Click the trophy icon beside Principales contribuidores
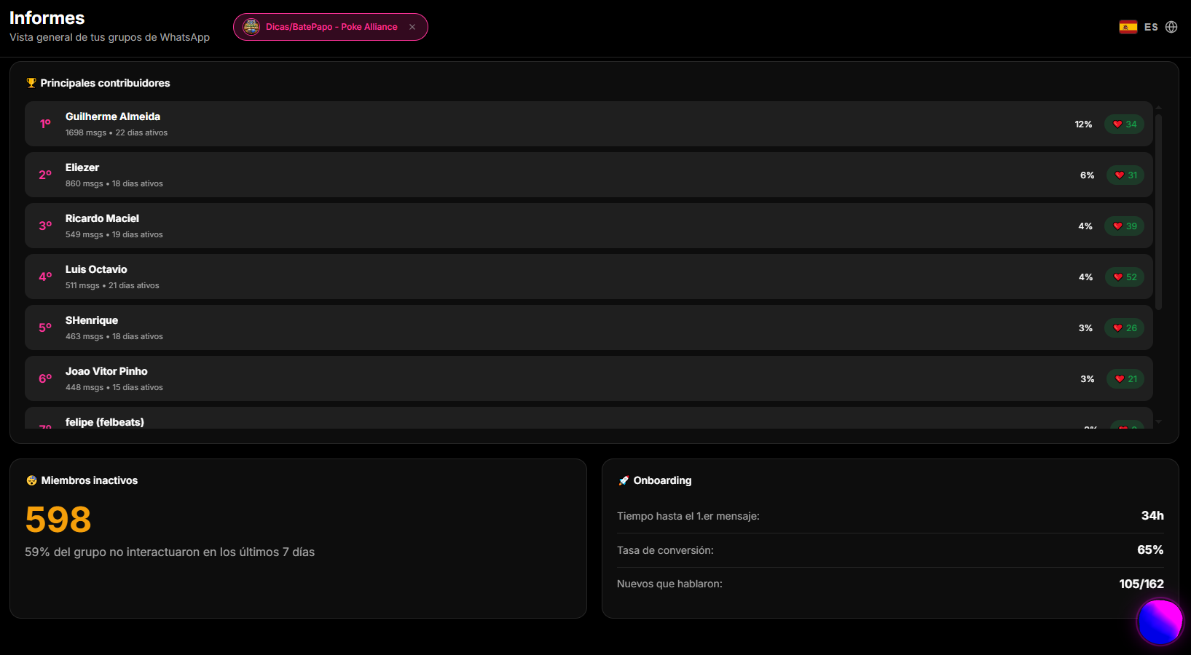1191x655 pixels. tap(31, 83)
